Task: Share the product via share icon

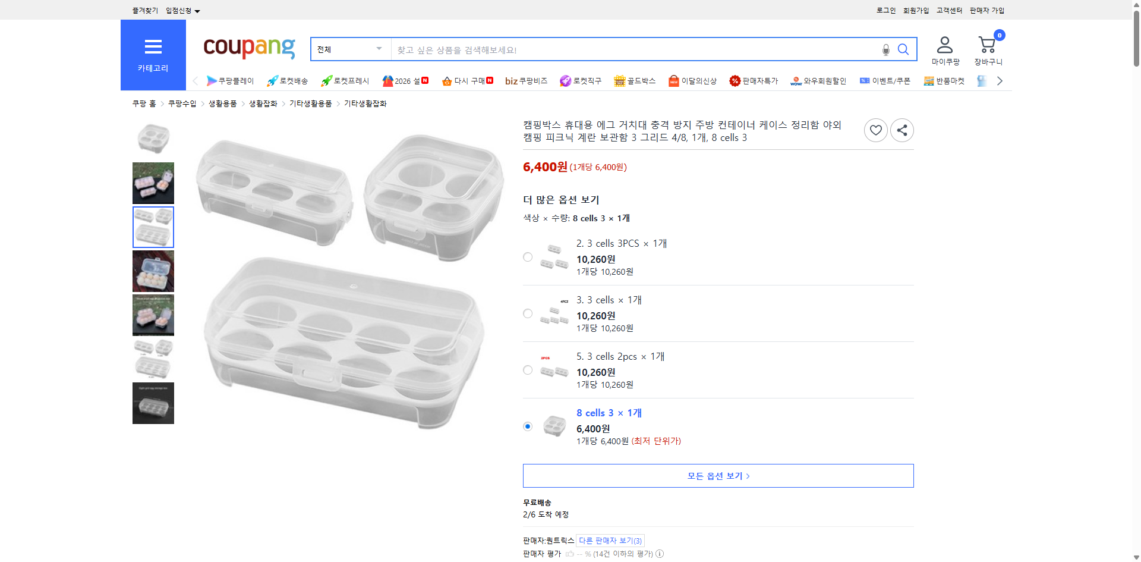Action: 902,130
